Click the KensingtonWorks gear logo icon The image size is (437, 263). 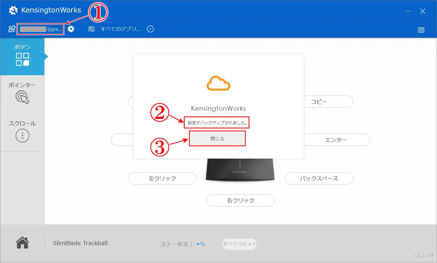pyautogui.click(x=13, y=10)
